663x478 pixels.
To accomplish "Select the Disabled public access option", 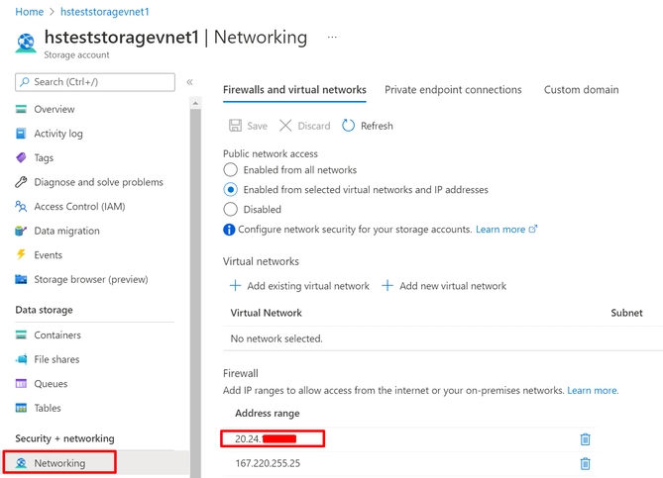I will 231,209.
